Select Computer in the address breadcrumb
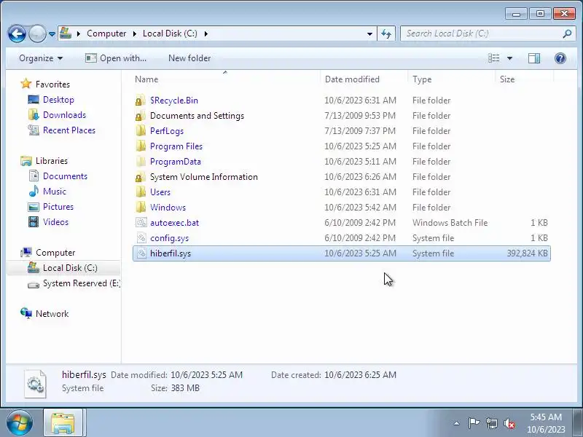Viewport: 583px width, 437px height. click(106, 34)
